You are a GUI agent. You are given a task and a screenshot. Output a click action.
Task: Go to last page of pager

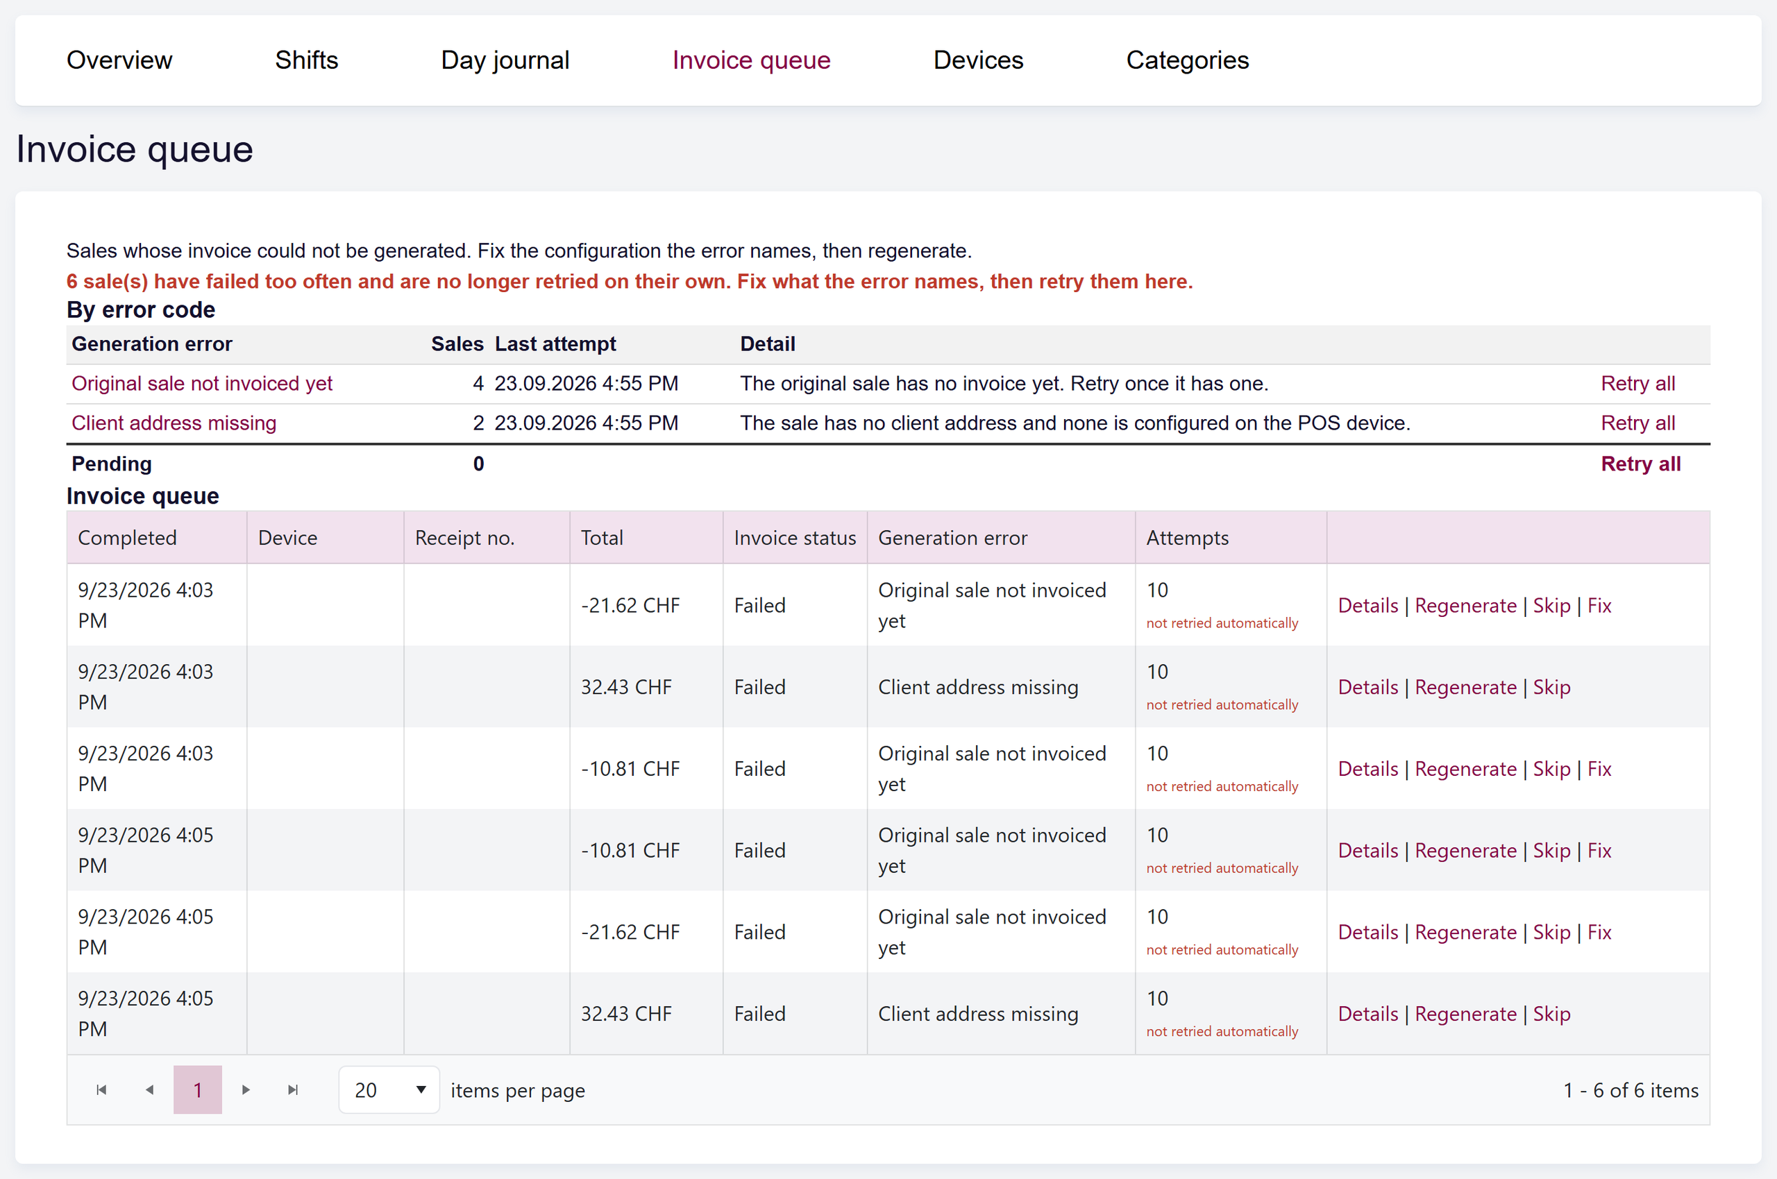[x=294, y=1089]
